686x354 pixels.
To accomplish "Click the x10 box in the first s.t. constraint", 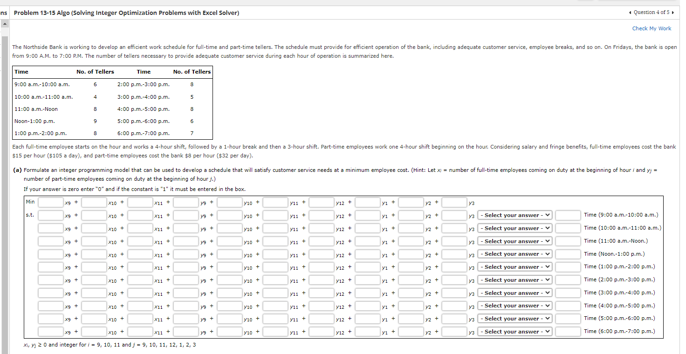I will coord(94,215).
